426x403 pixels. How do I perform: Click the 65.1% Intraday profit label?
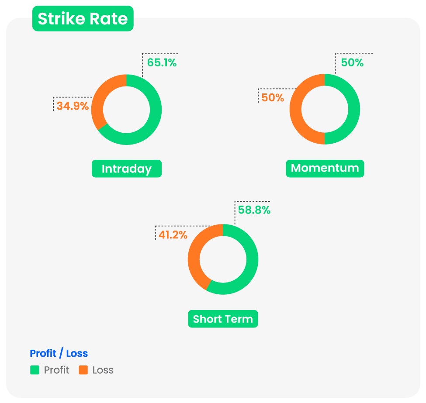[162, 62]
